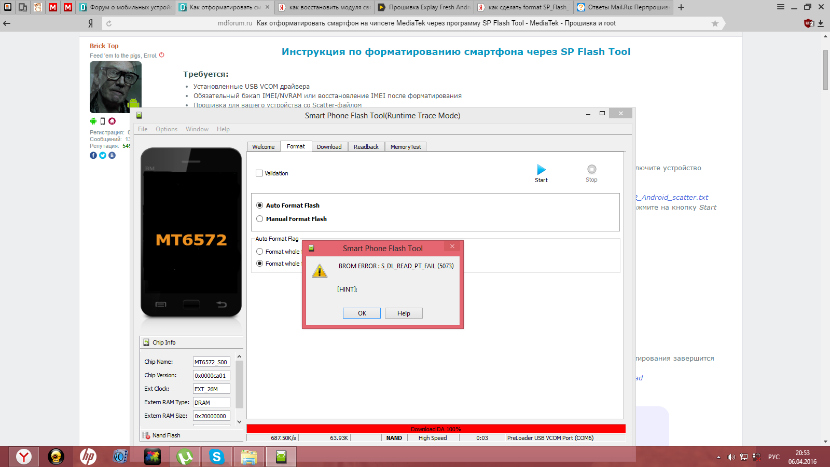This screenshot has width=830, height=467.
Task: Open the Chip Info panel icon
Action: [x=146, y=342]
